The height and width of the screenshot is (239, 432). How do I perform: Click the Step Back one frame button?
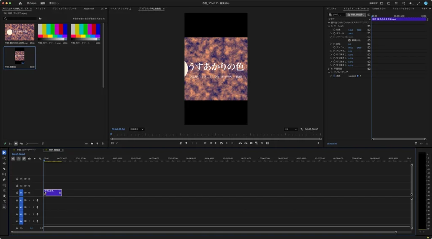pos(211,143)
